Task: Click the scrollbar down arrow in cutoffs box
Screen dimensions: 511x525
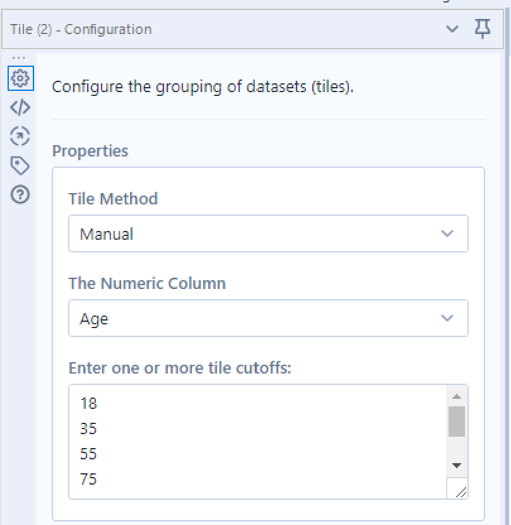Action: pos(456,467)
